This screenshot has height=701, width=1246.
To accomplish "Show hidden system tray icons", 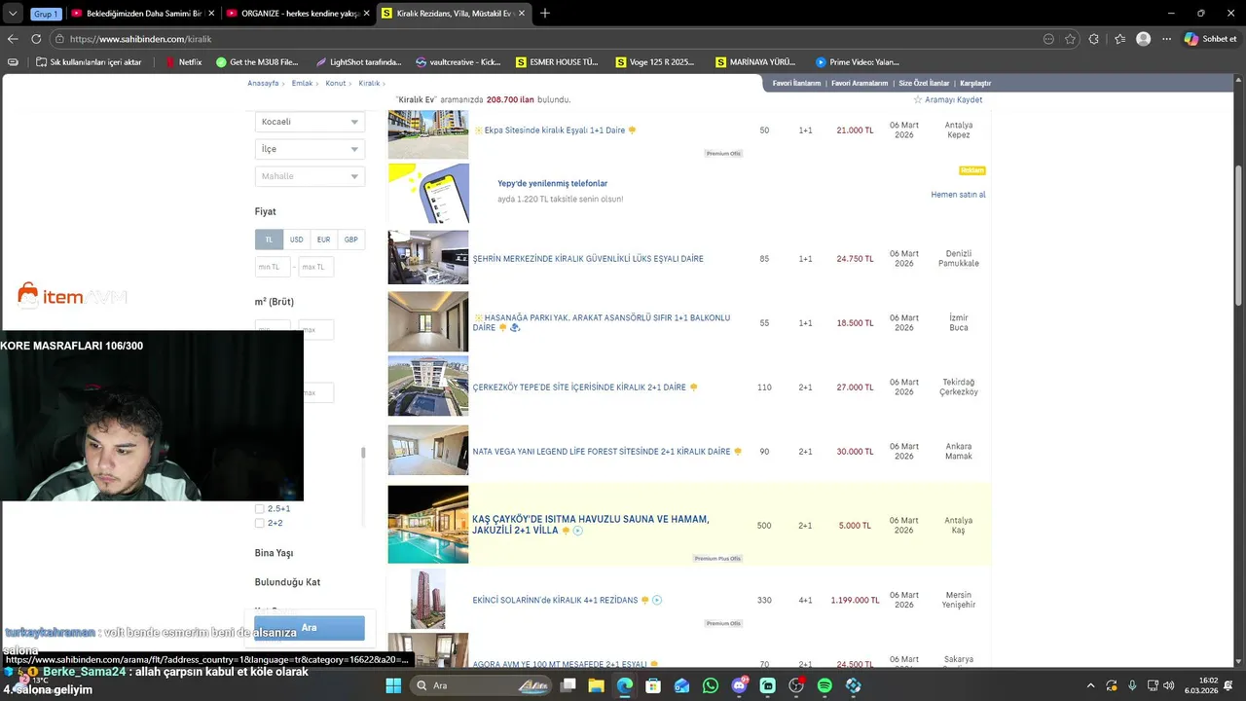I will [x=1090, y=685].
